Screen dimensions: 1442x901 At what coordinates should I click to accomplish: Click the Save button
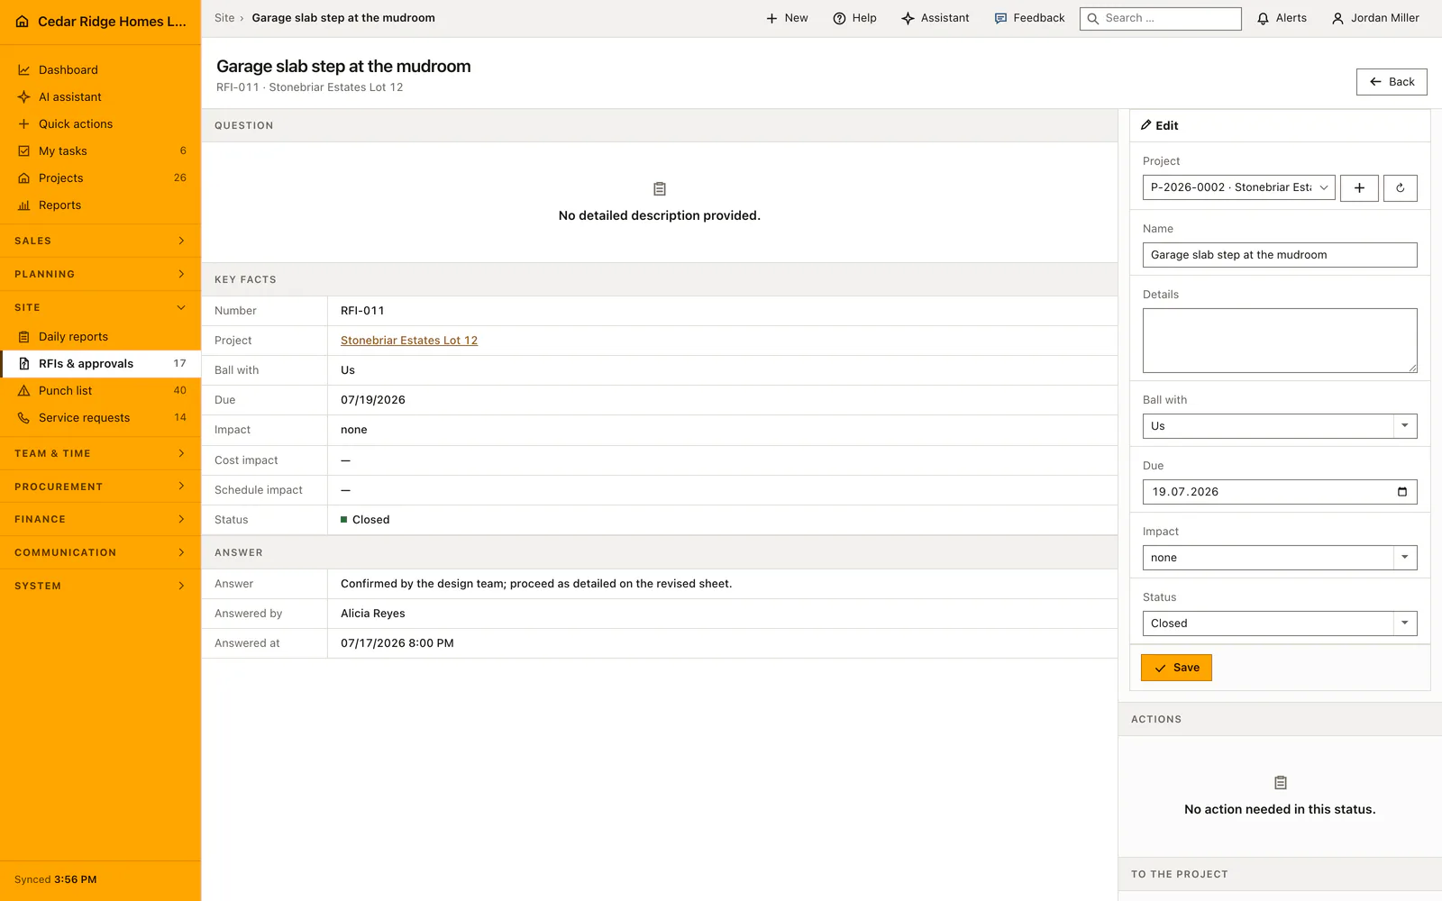coord(1176,668)
